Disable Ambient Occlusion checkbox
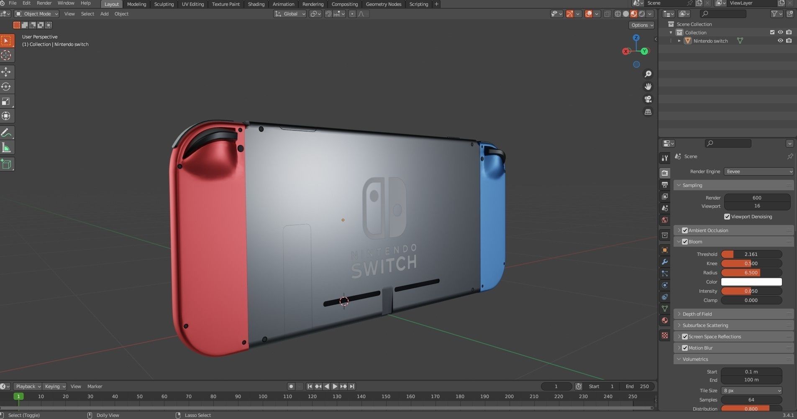The image size is (797, 419). tap(685, 230)
